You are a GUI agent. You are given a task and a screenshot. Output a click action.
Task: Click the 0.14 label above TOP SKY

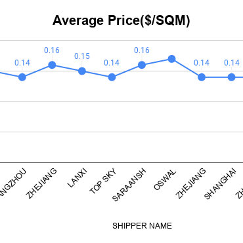112,63
